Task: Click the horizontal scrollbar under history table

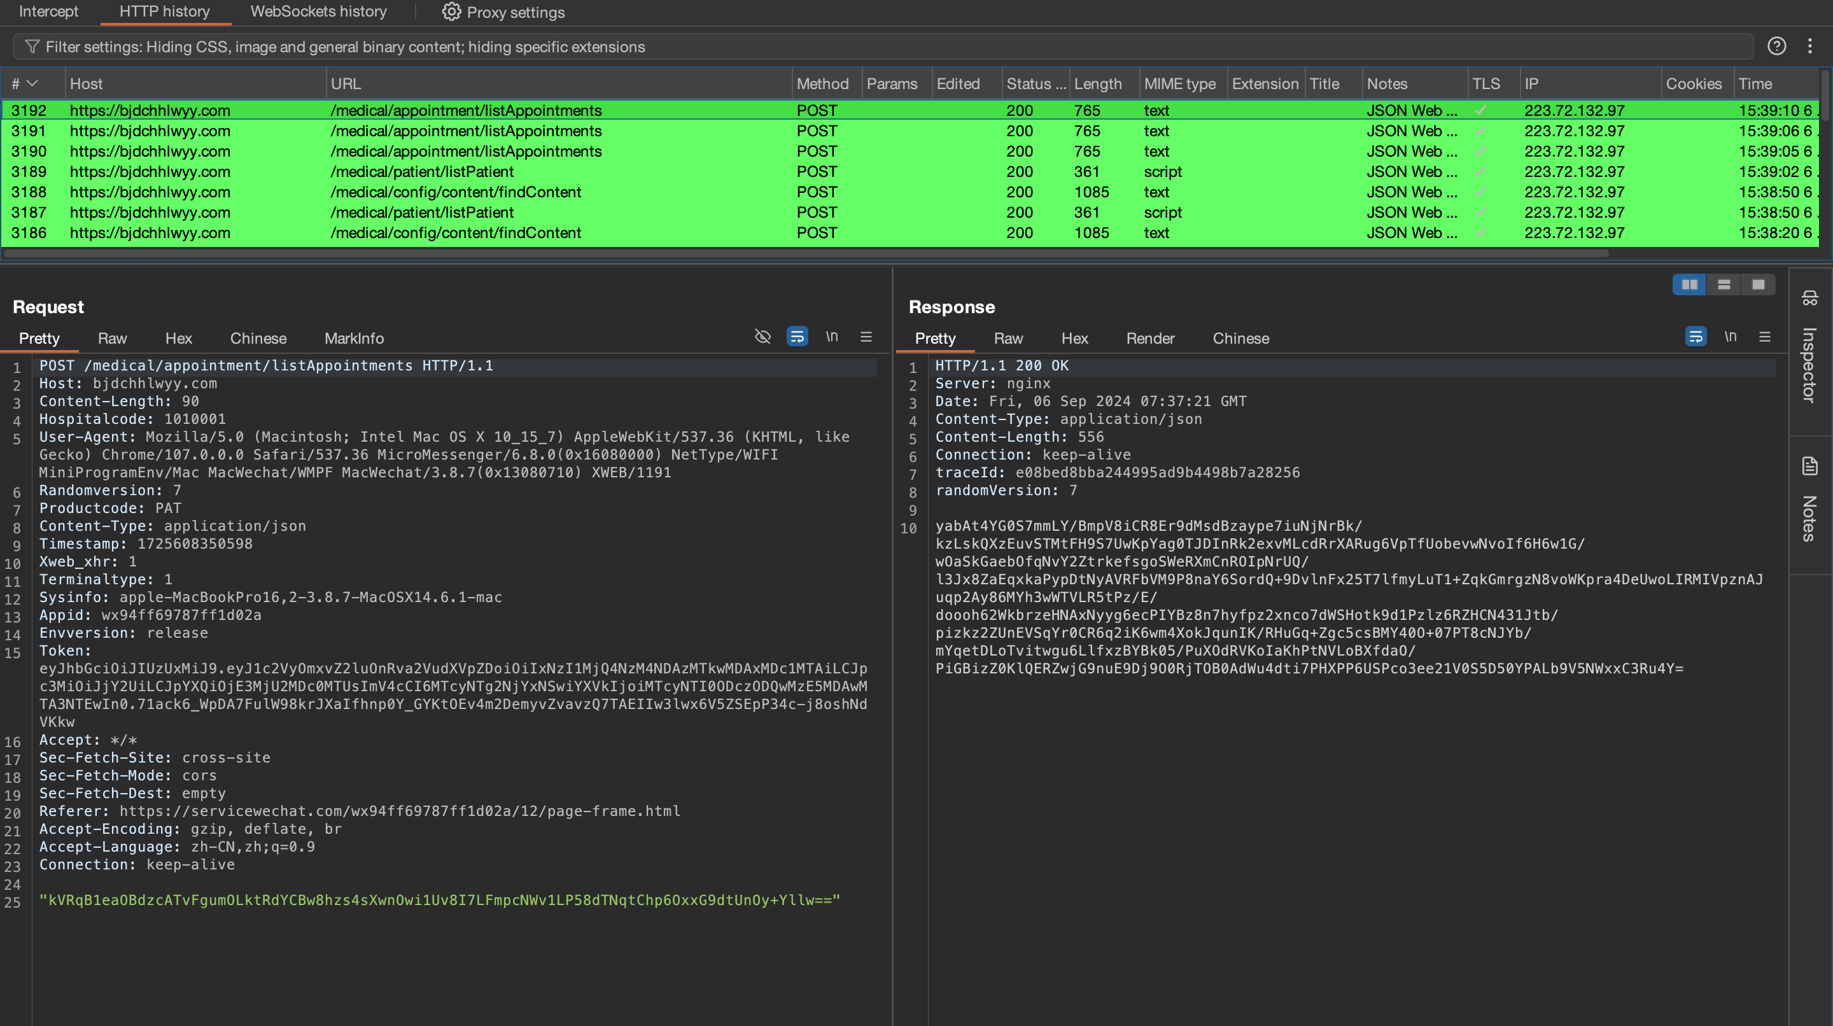Action: [x=806, y=253]
